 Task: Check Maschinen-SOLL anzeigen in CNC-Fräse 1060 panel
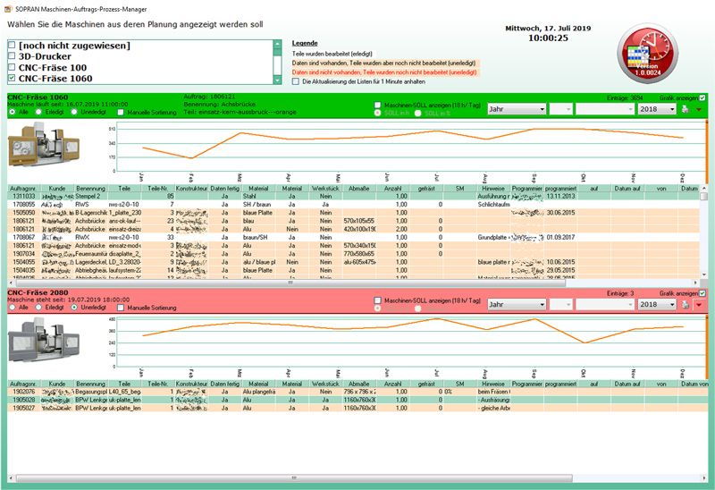point(377,105)
